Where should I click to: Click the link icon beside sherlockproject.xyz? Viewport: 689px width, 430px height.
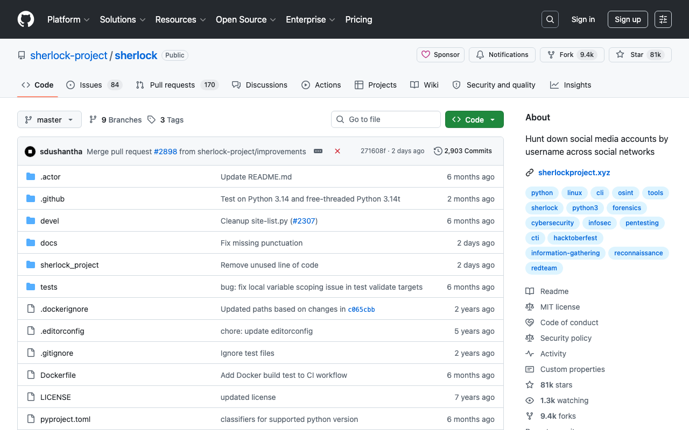point(530,173)
